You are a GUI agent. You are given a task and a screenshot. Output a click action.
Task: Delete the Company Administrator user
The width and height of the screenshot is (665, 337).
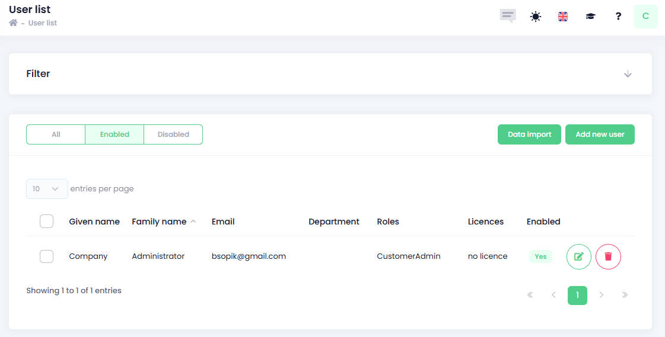pos(608,256)
